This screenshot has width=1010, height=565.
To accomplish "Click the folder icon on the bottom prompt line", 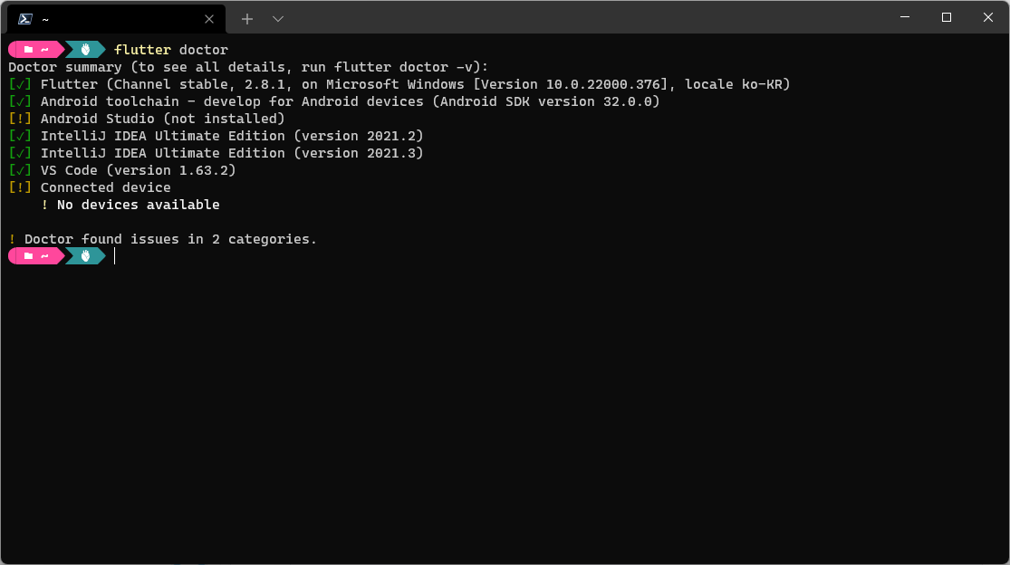I will tap(27, 255).
